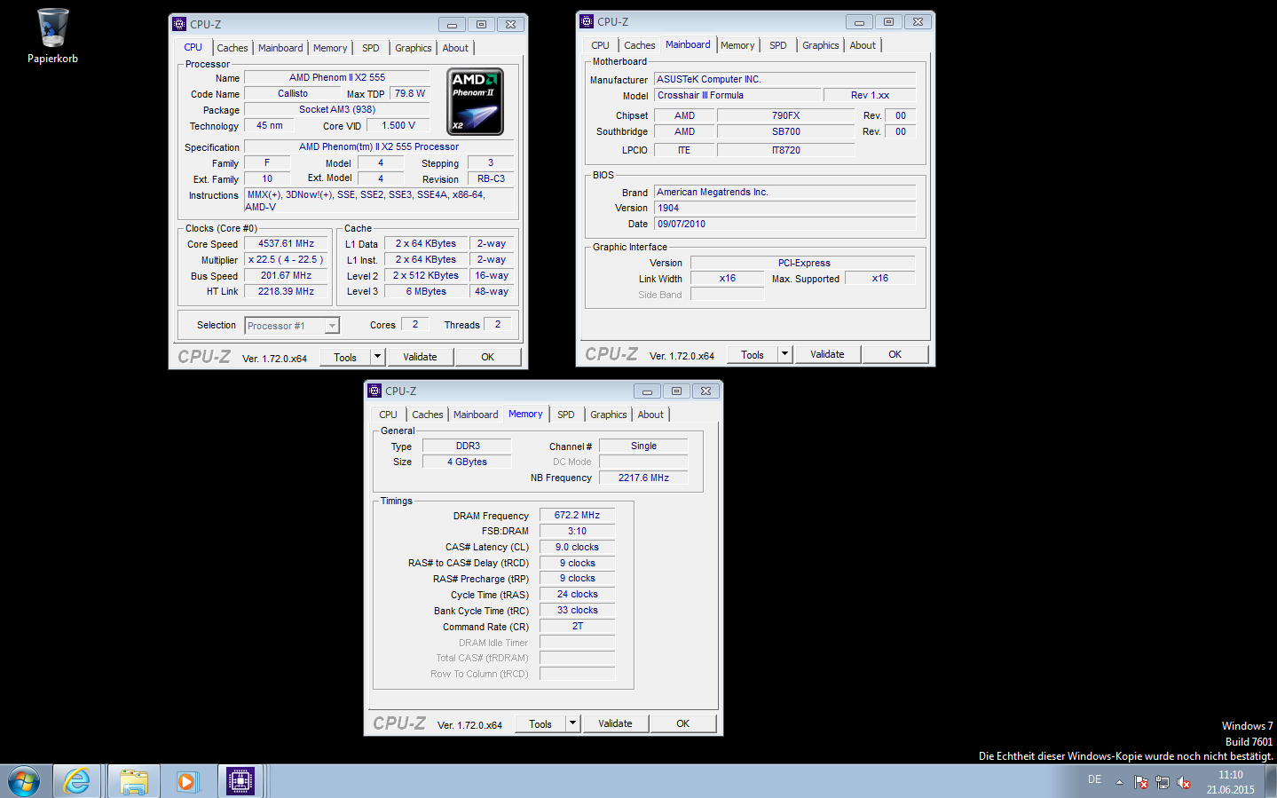1277x798 pixels.
Task: Click BIOS version value 1904
Action: [784, 208]
